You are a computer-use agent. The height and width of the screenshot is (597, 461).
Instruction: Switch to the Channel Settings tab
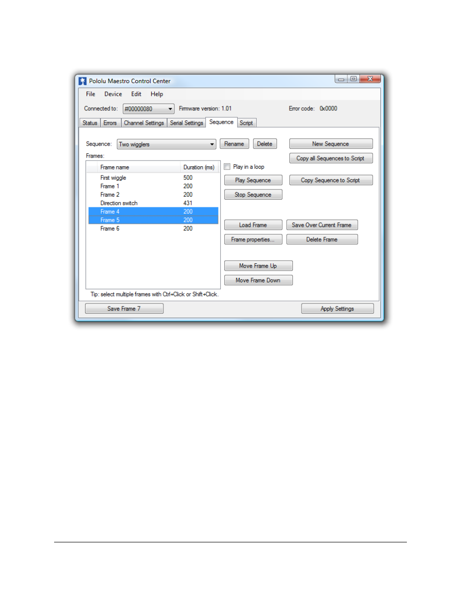[144, 123]
